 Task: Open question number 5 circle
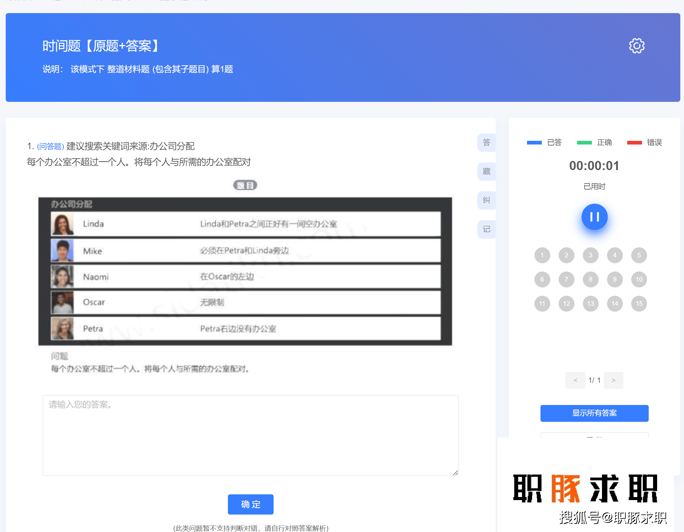639,255
